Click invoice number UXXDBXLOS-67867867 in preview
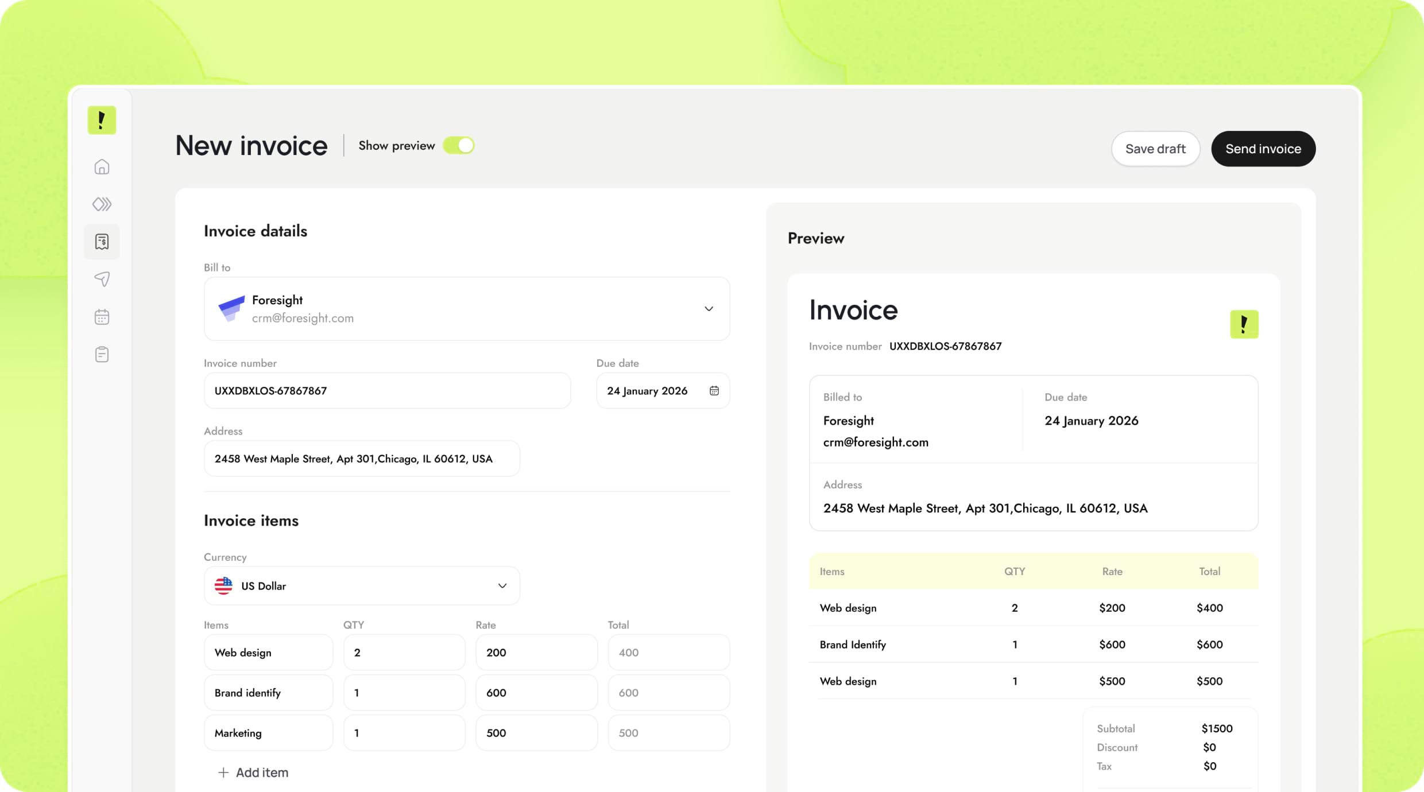Viewport: 1424px width, 792px height. (x=945, y=346)
